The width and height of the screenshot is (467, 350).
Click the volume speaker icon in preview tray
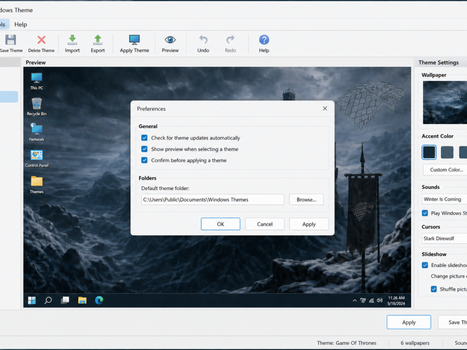tap(379, 300)
